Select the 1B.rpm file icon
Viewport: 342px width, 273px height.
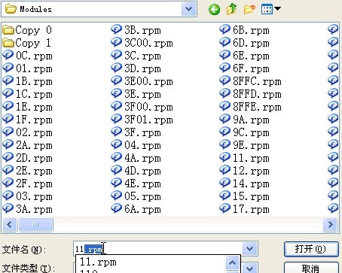point(8,80)
